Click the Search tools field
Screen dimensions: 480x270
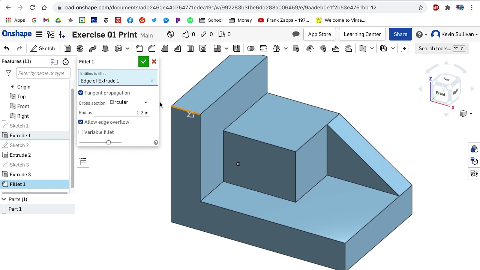click(442, 48)
